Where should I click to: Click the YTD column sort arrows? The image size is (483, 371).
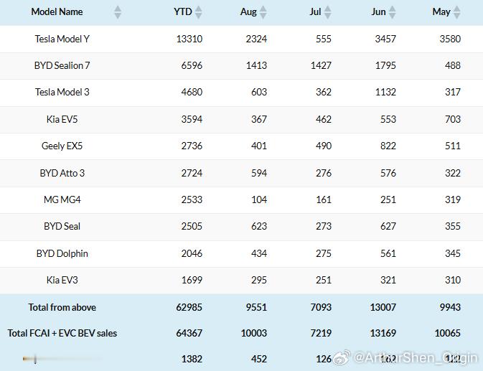(x=199, y=12)
